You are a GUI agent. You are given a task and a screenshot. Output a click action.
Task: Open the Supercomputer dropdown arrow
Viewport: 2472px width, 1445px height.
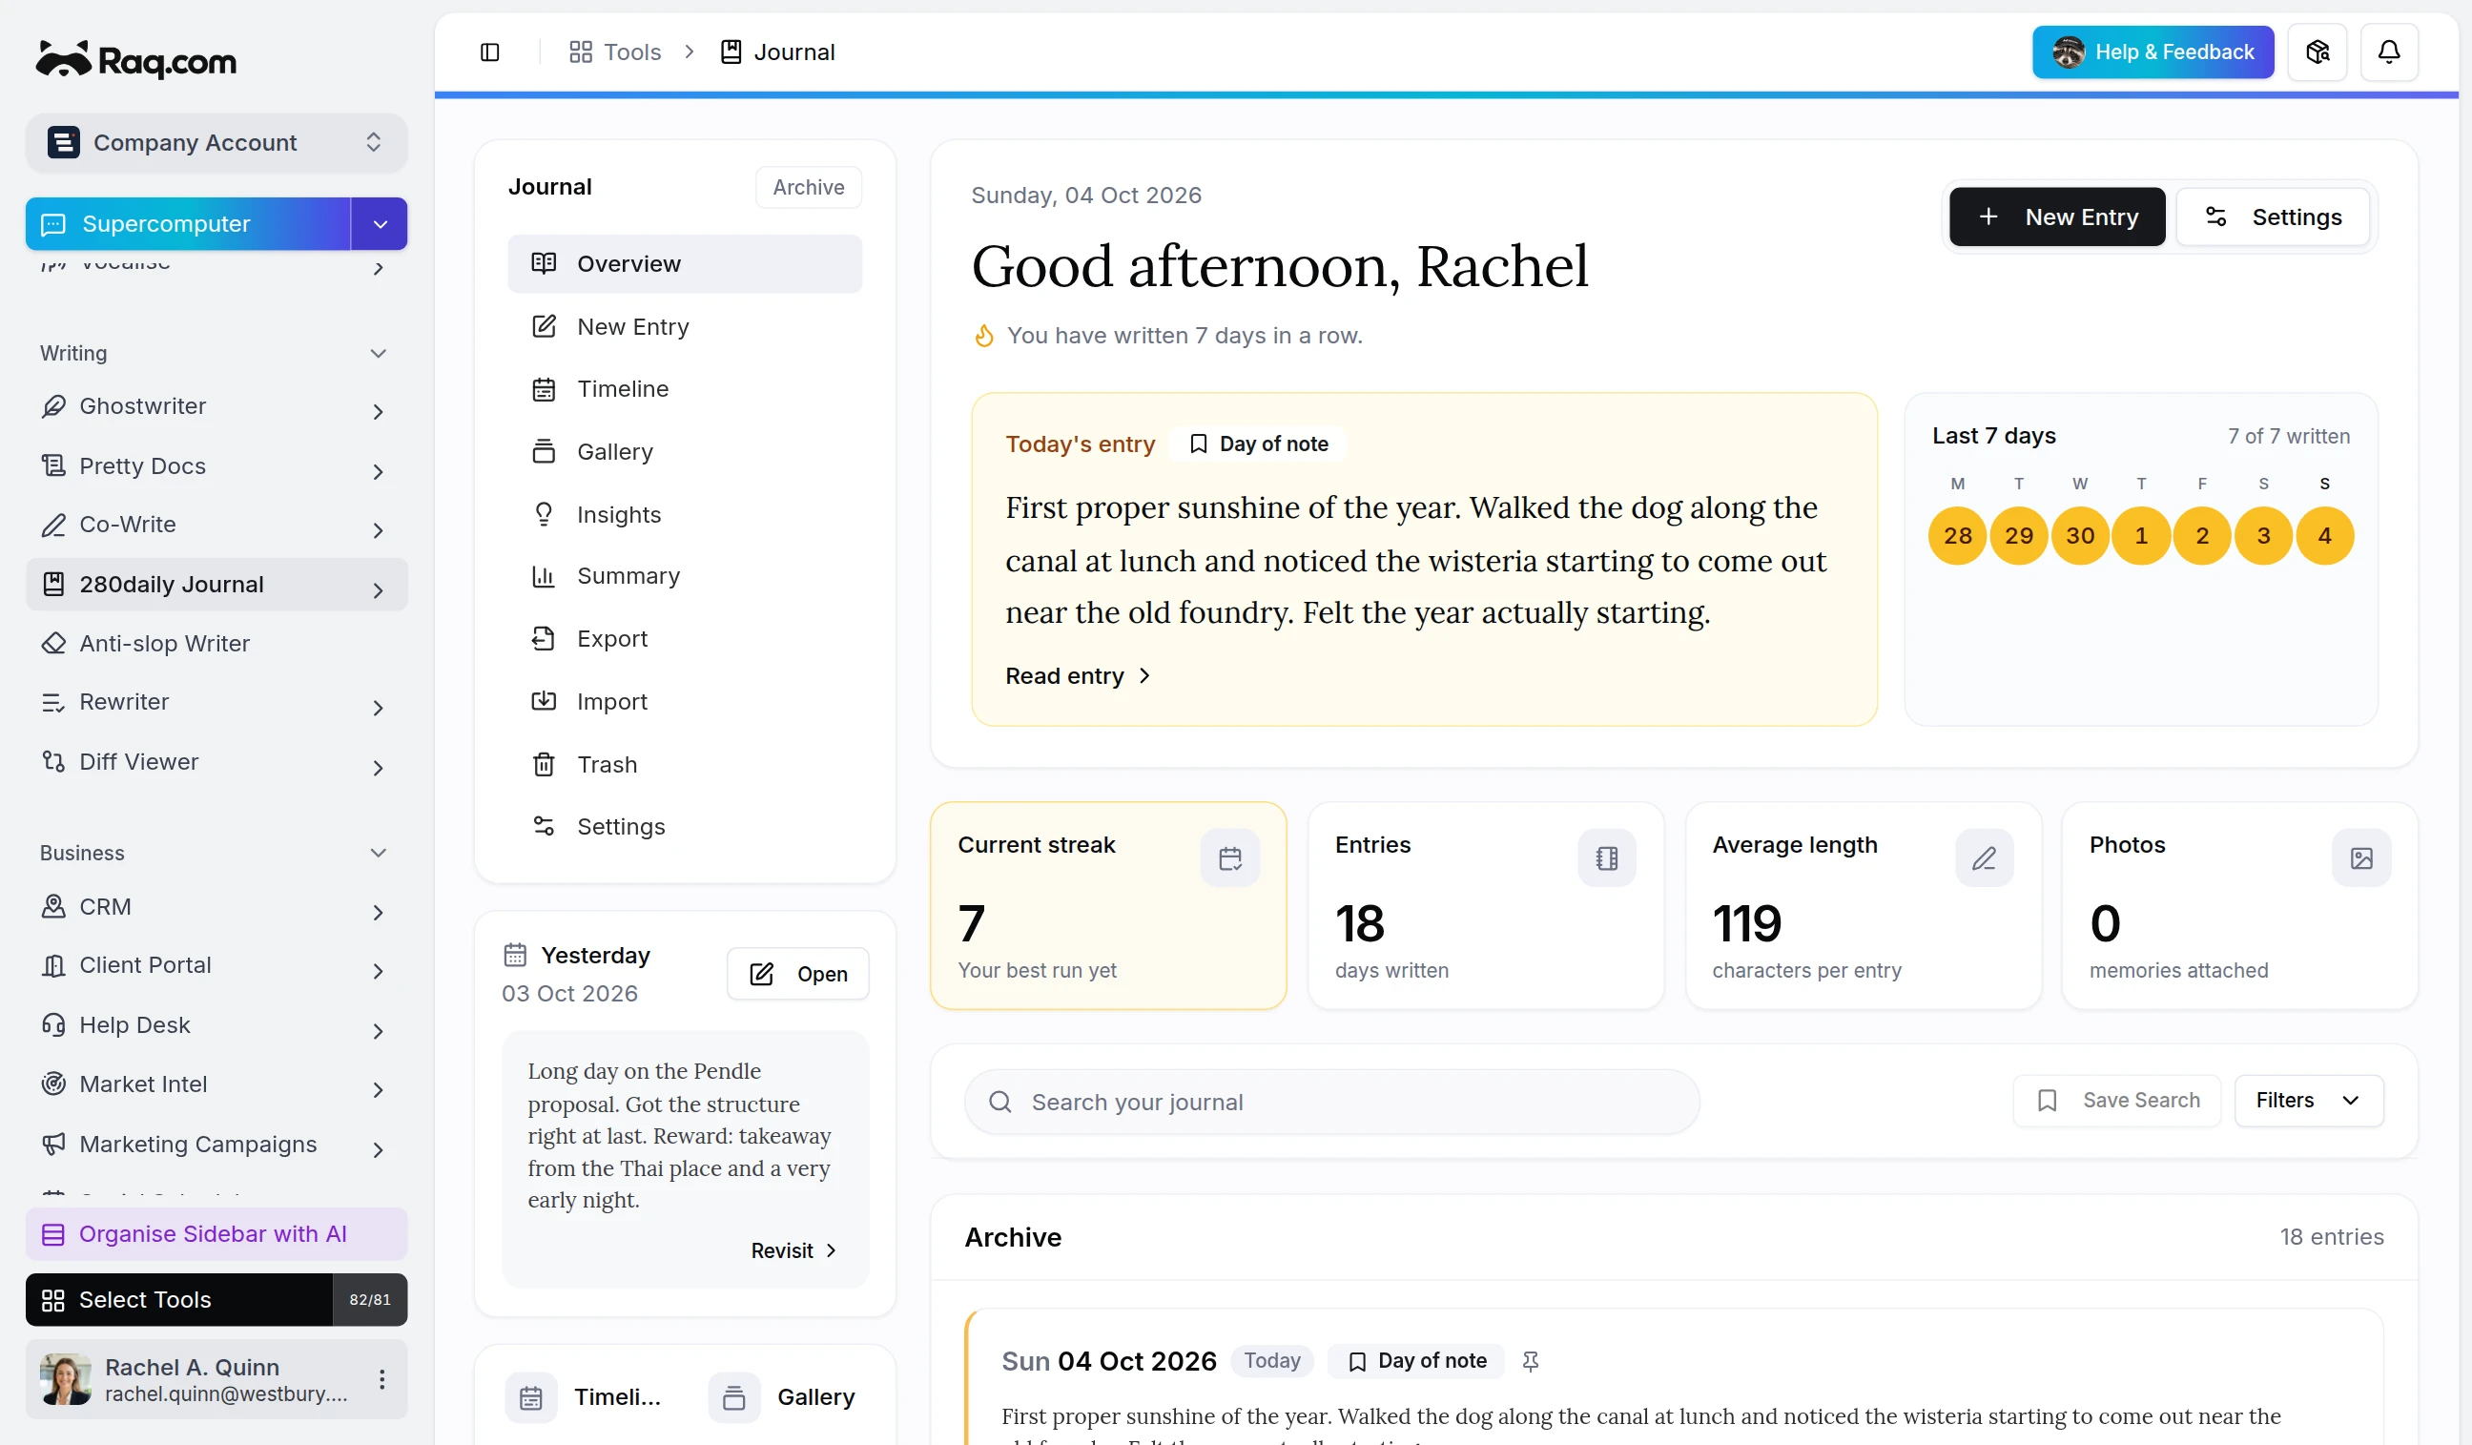tap(380, 224)
